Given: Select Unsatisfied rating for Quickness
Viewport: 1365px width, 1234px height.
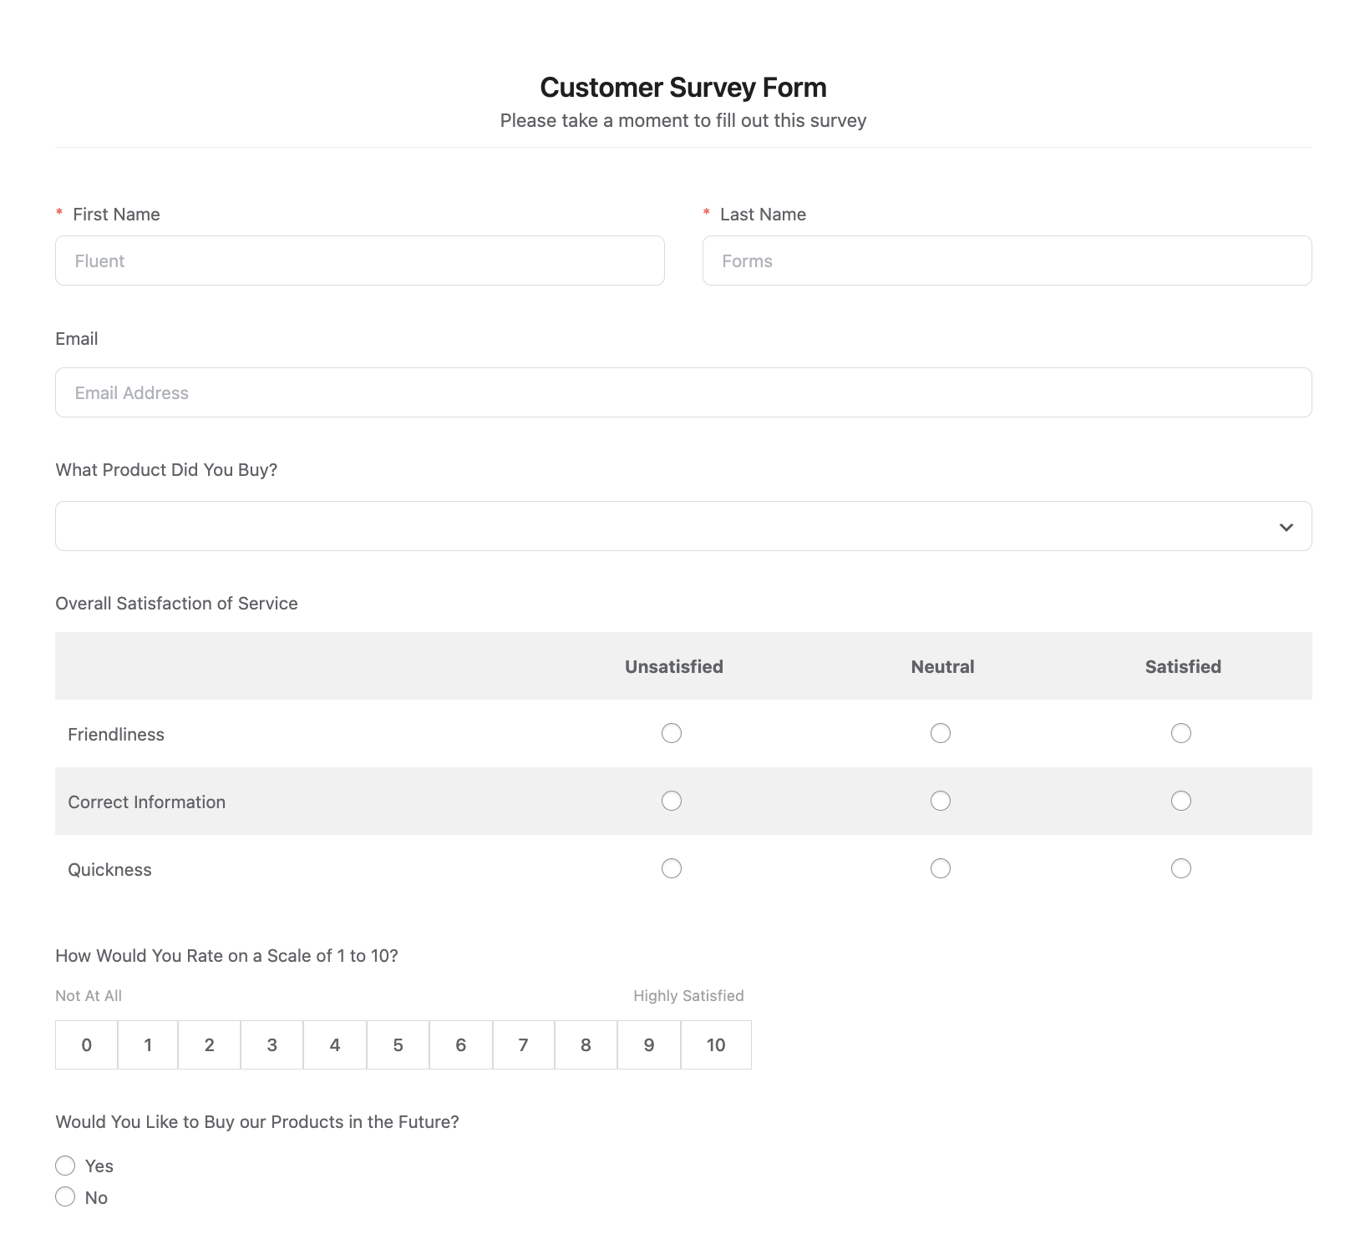Looking at the screenshot, I should (x=672, y=868).
